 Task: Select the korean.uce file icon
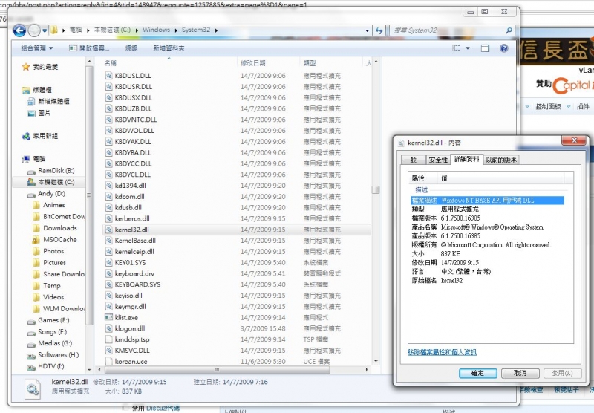point(108,361)
